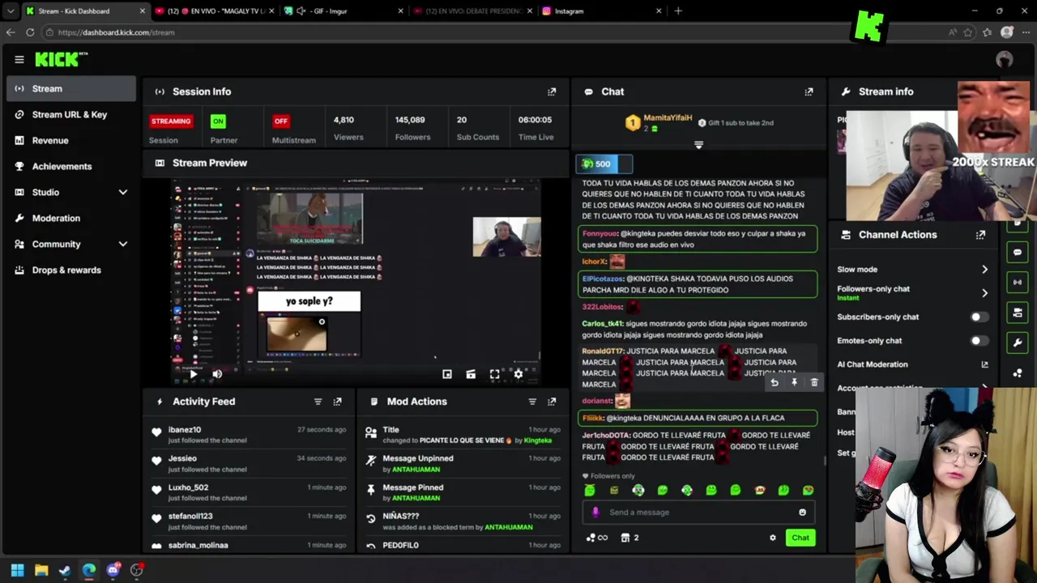
Task: Go to the Revenue section
Action: click(x=71, y=140)
